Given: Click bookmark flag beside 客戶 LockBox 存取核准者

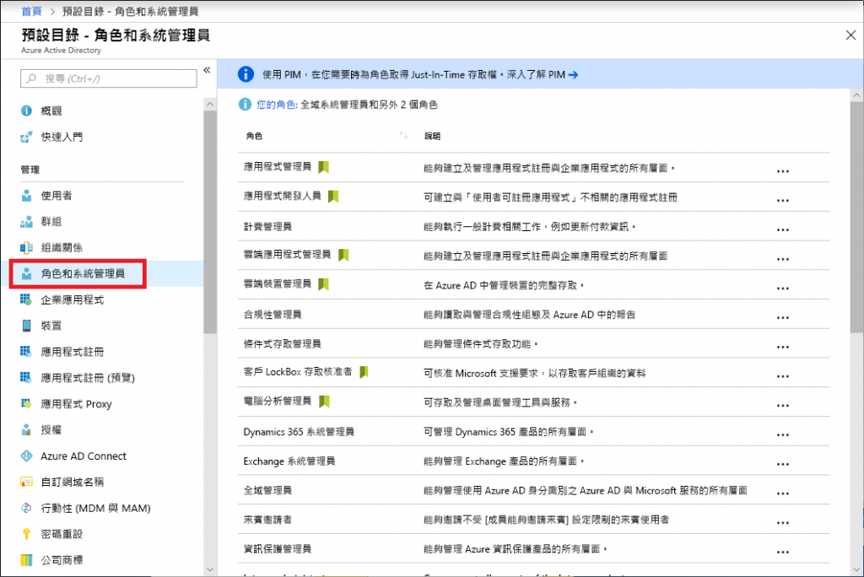Looking at the screenshot, I should pyautogui.click(x=364, y=372).
